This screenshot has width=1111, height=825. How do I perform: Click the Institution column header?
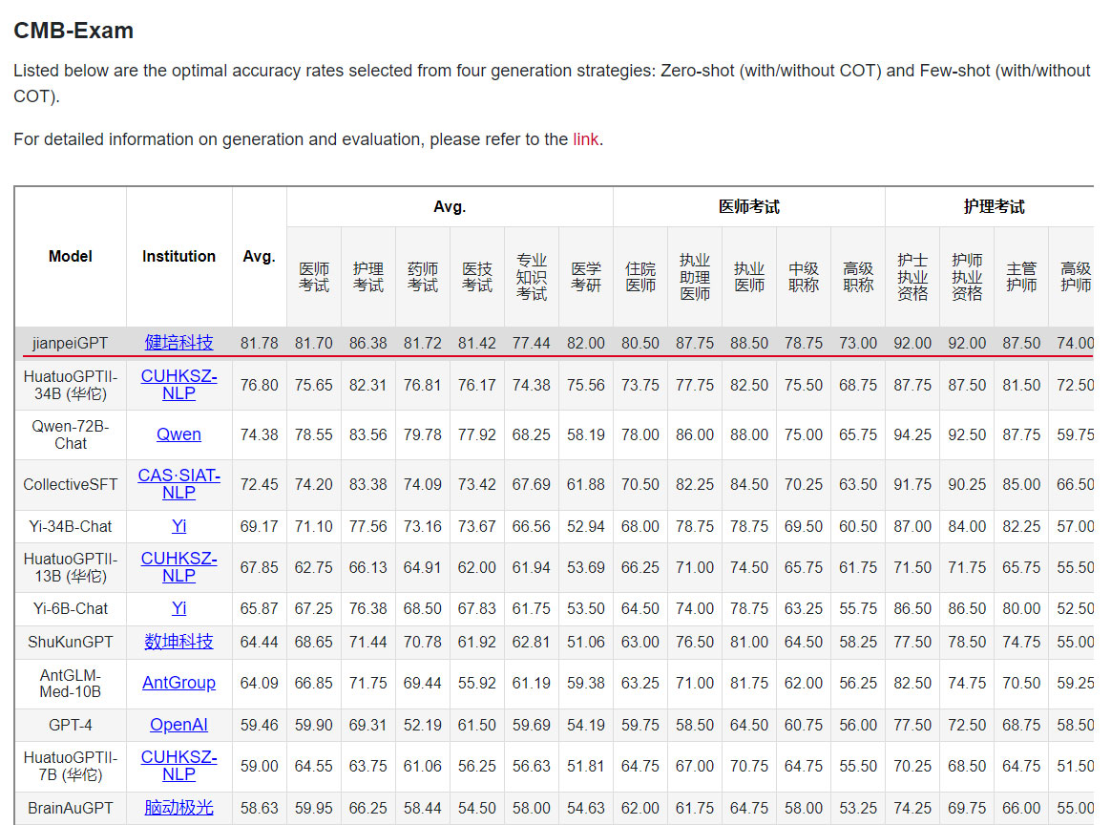[x=178, y=256]
